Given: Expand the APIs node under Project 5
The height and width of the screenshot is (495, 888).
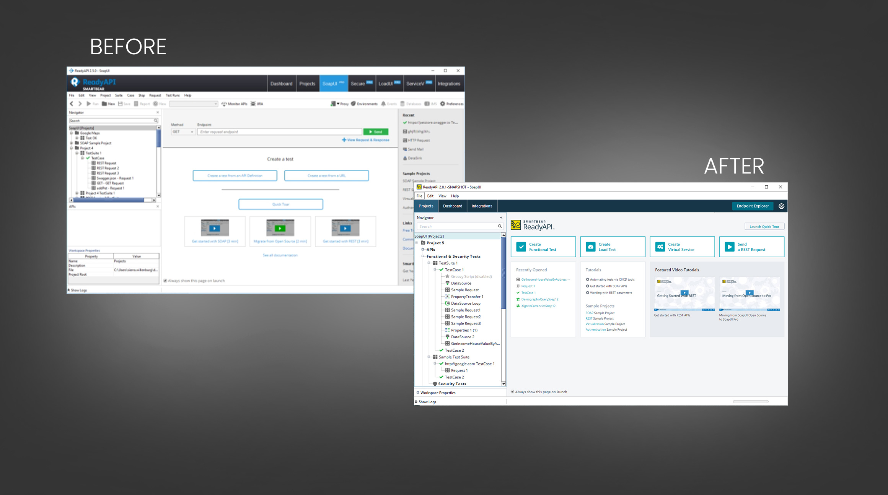Looking at the screenshot, I should tap(423, 250).
